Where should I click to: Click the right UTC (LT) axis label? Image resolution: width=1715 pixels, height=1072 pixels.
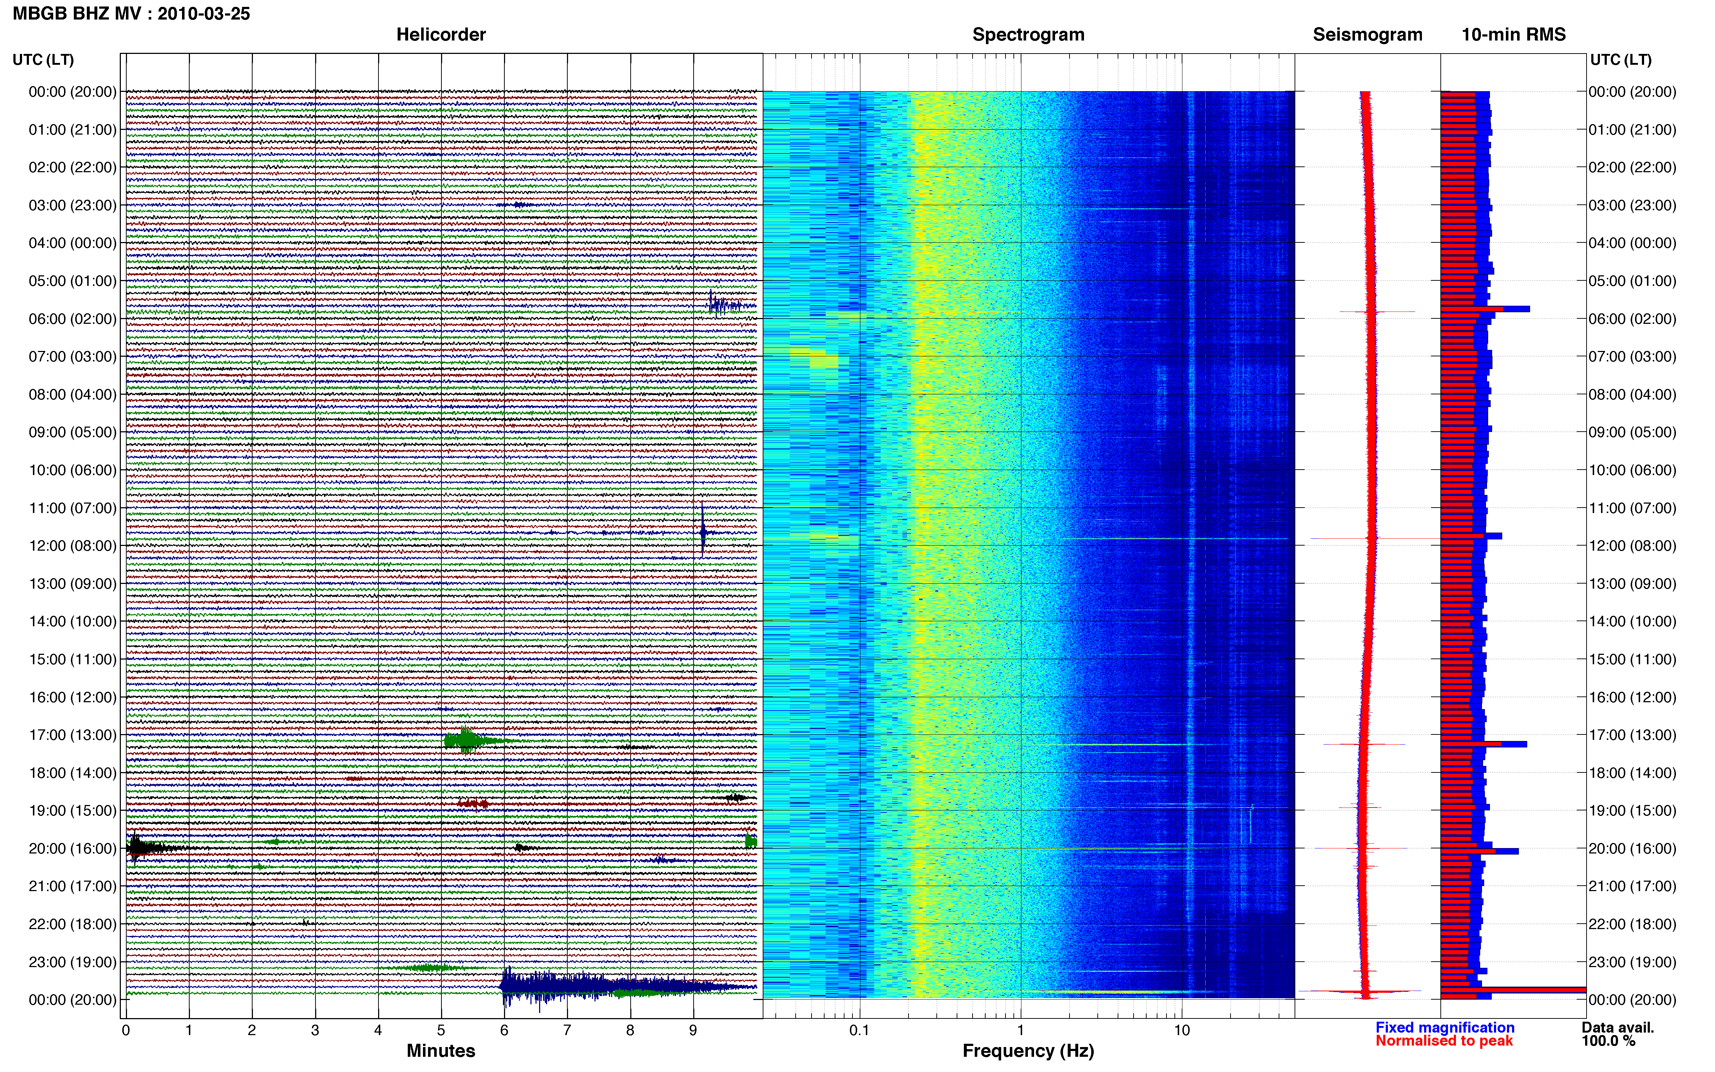point(1621,60)
